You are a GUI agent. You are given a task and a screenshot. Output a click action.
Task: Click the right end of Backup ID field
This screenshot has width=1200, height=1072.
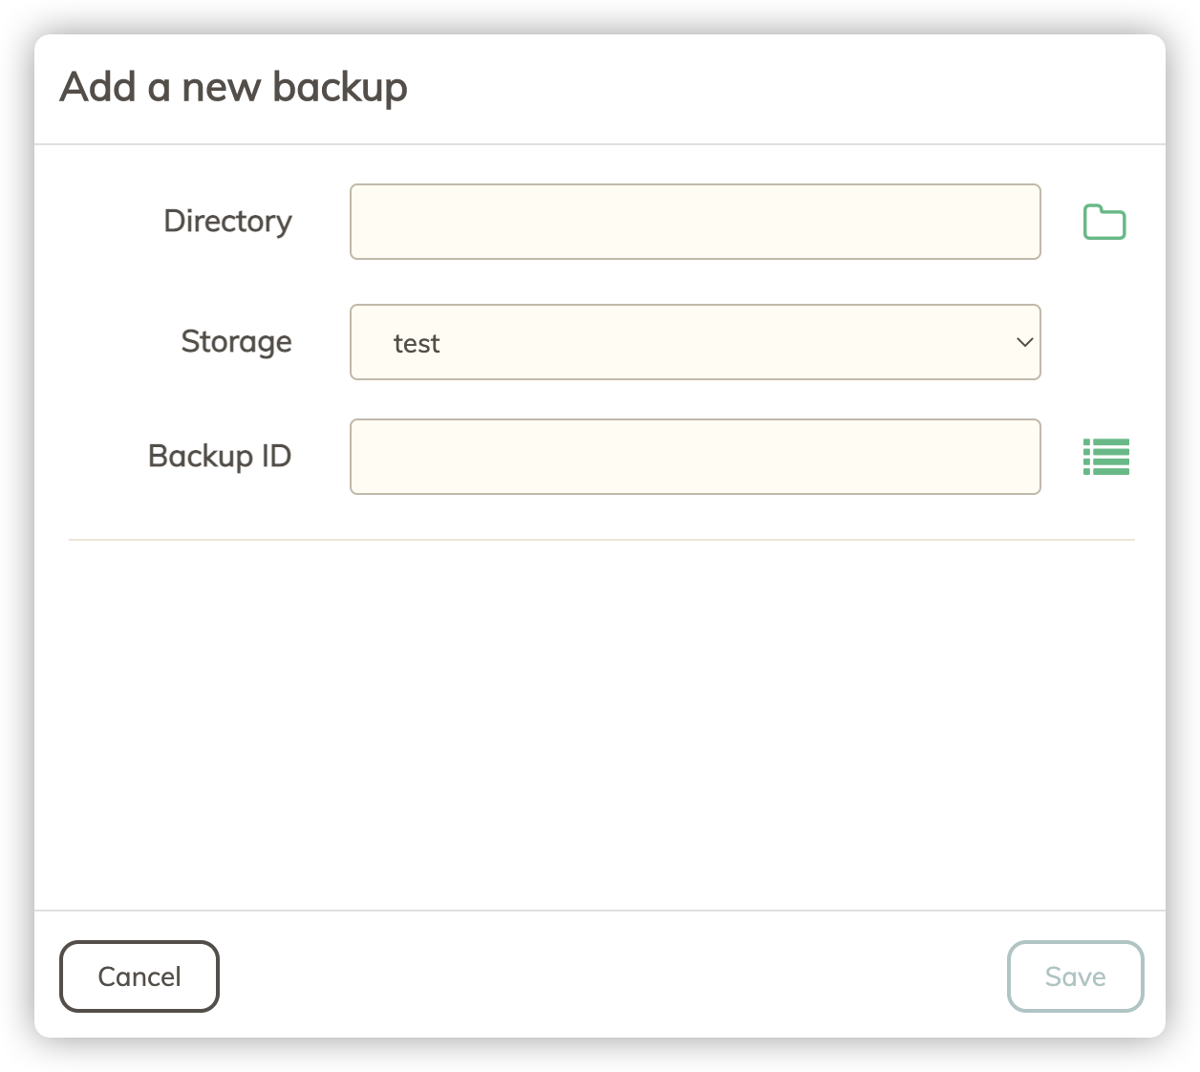pyautogui.click(x=1013, y=457)
